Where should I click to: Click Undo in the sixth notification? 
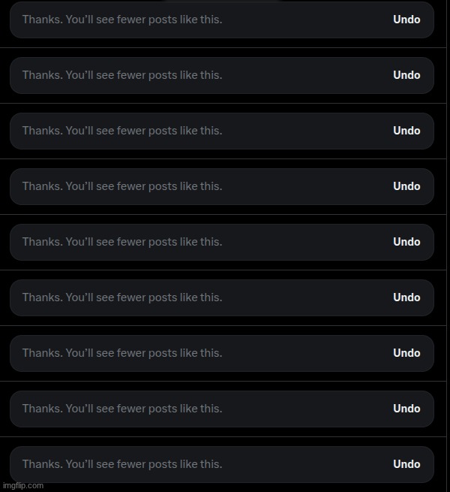coord(406,297)
